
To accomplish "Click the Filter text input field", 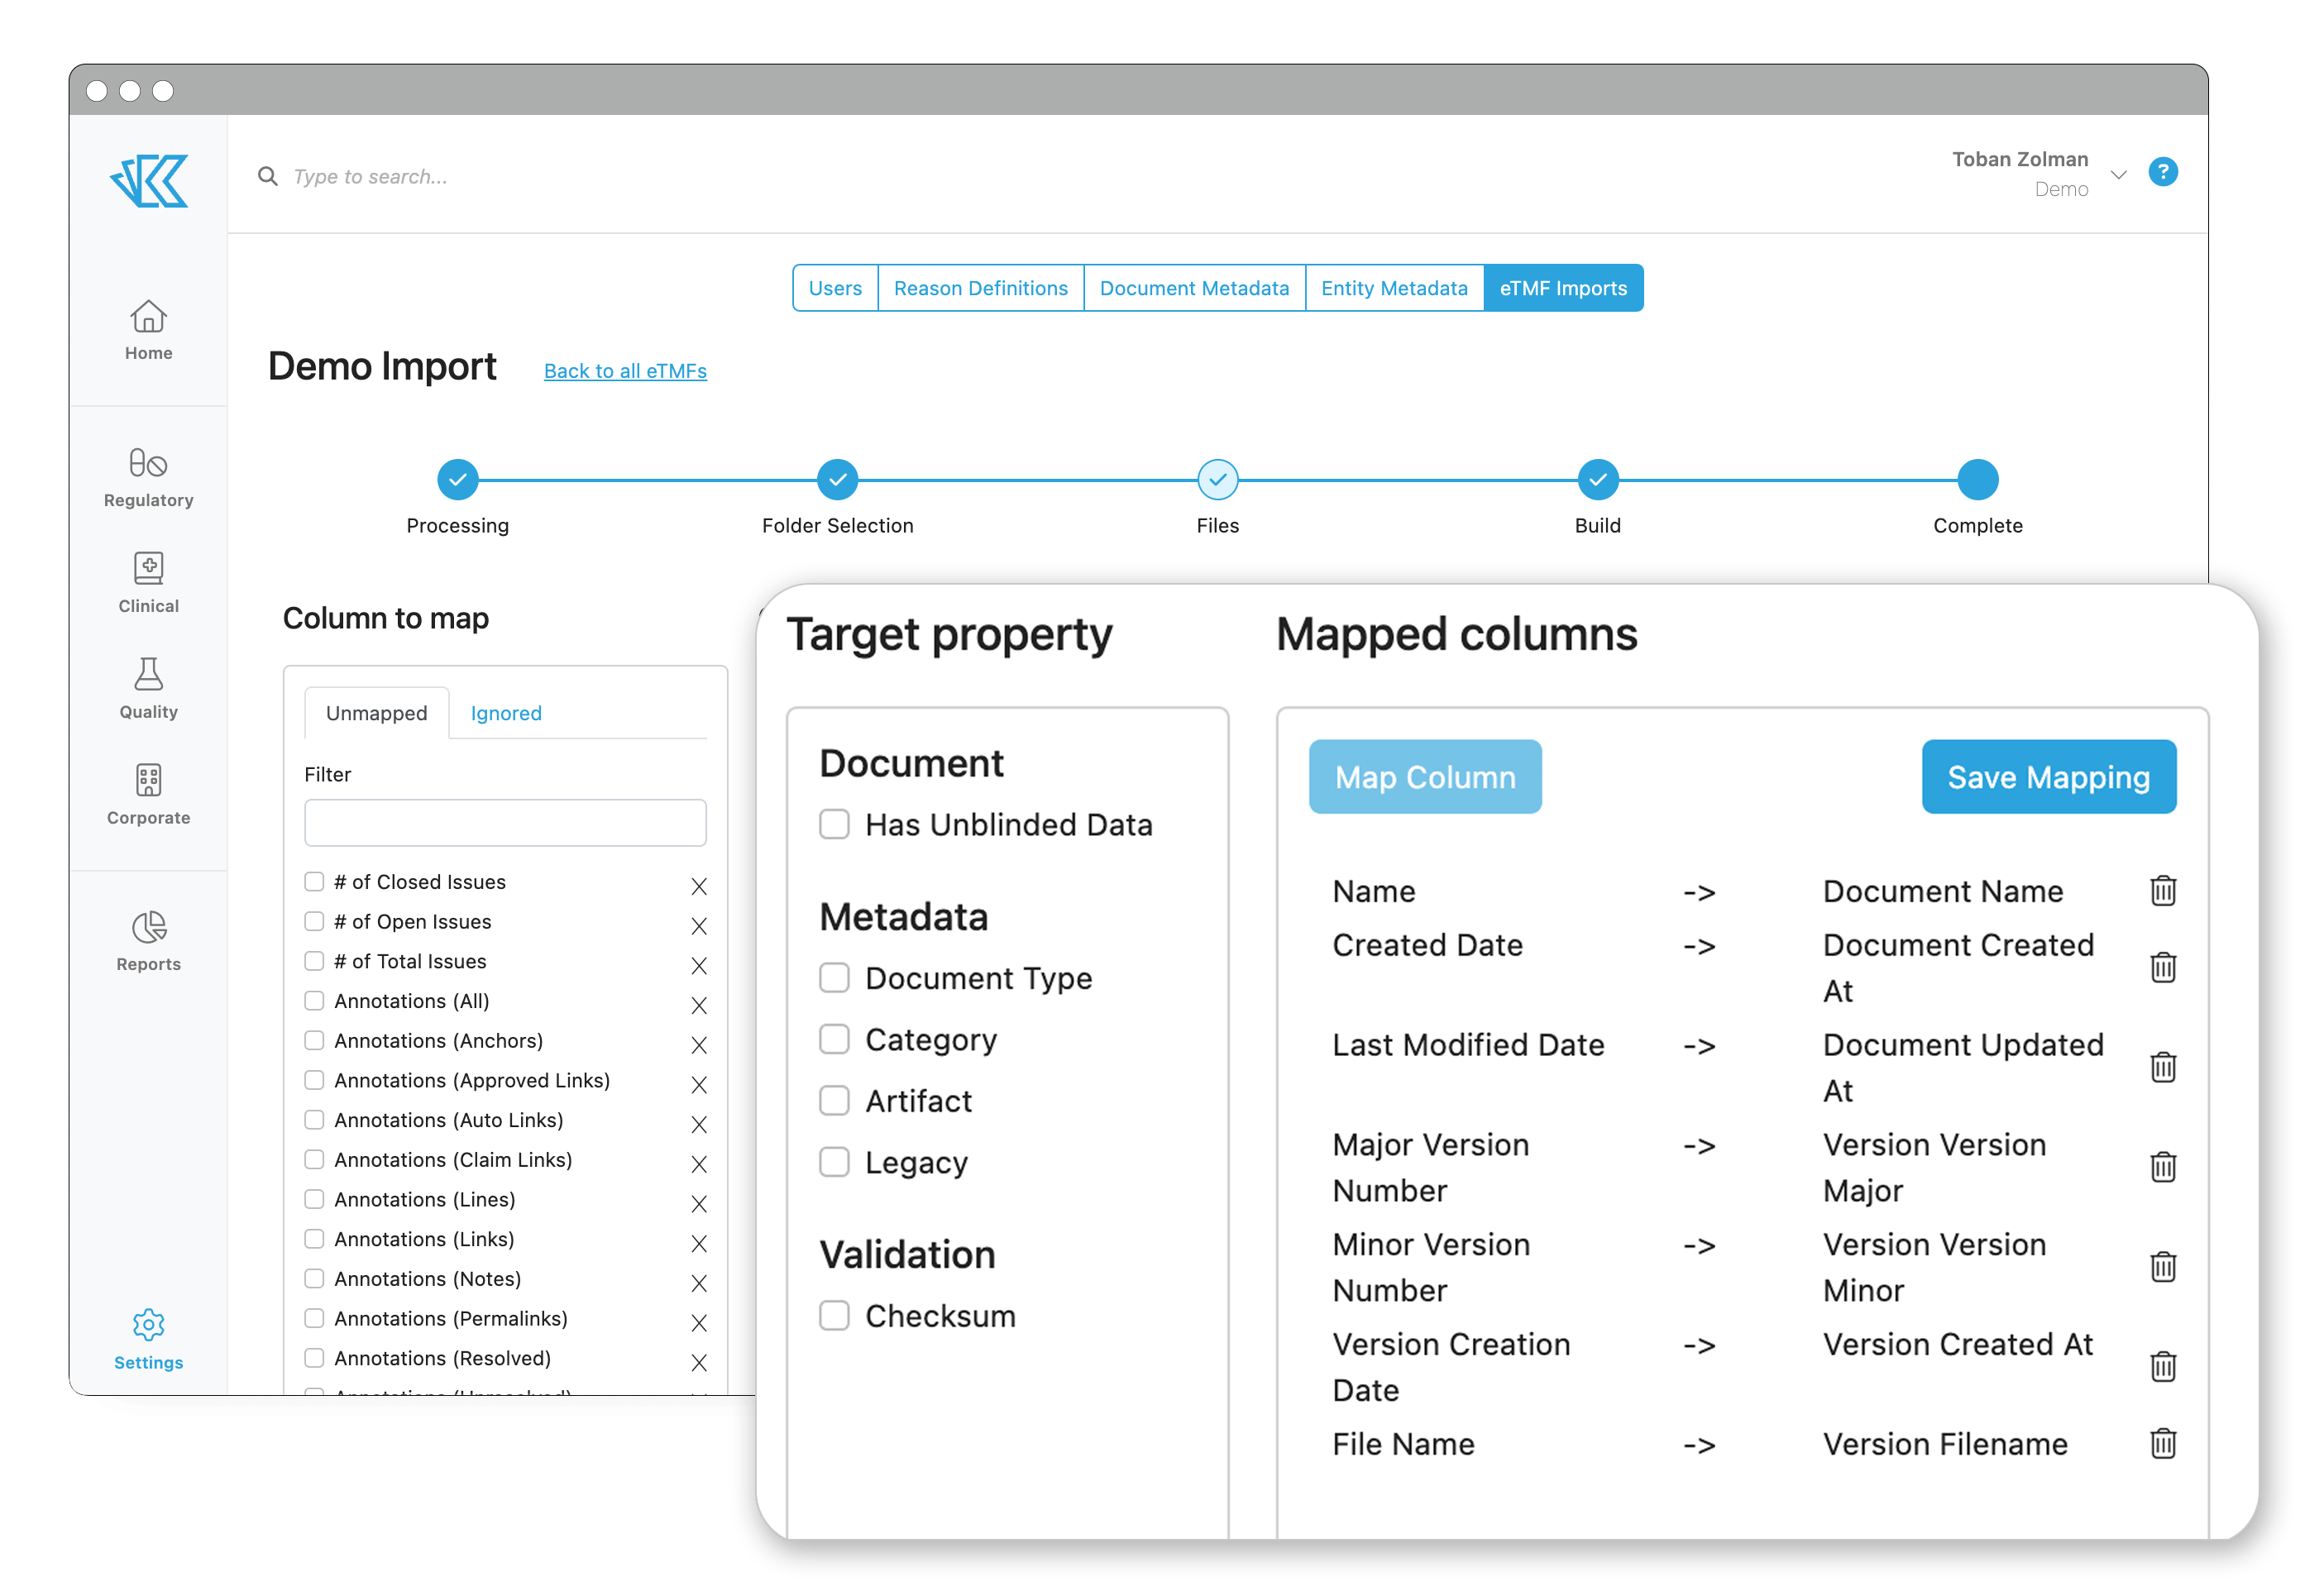I will (x=505, y=823).
